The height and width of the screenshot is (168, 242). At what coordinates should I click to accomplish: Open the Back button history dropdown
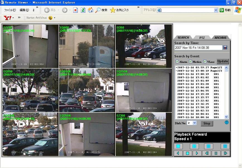click(x=59, y=10)
